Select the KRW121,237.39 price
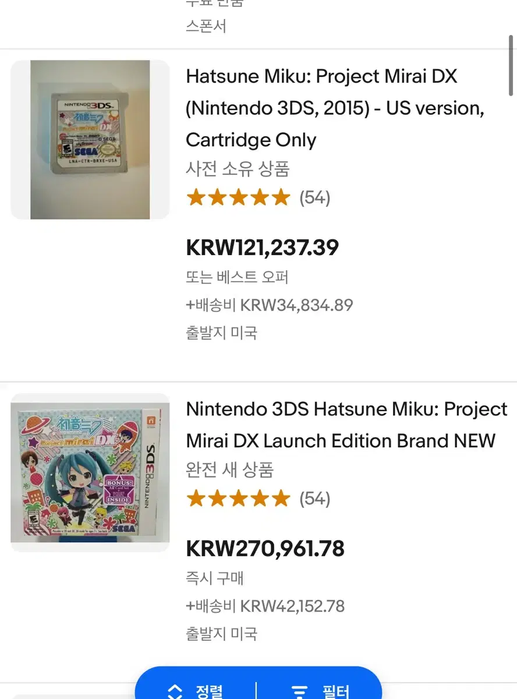The width and height of the screenshot is (517, 699). tap(263, 248)
